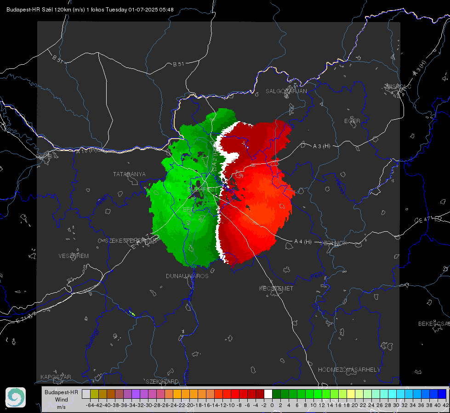Select the white swatch in the wind legend

click(268, 394)
